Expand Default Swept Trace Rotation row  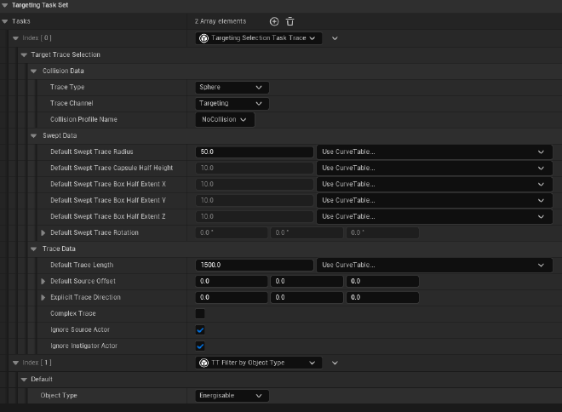pos(43,233)
